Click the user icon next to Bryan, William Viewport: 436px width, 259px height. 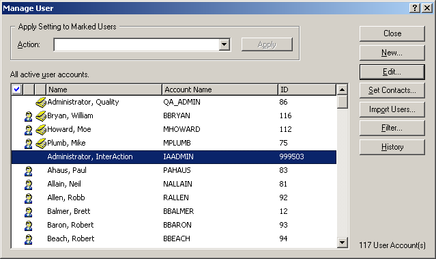point(29,116)
